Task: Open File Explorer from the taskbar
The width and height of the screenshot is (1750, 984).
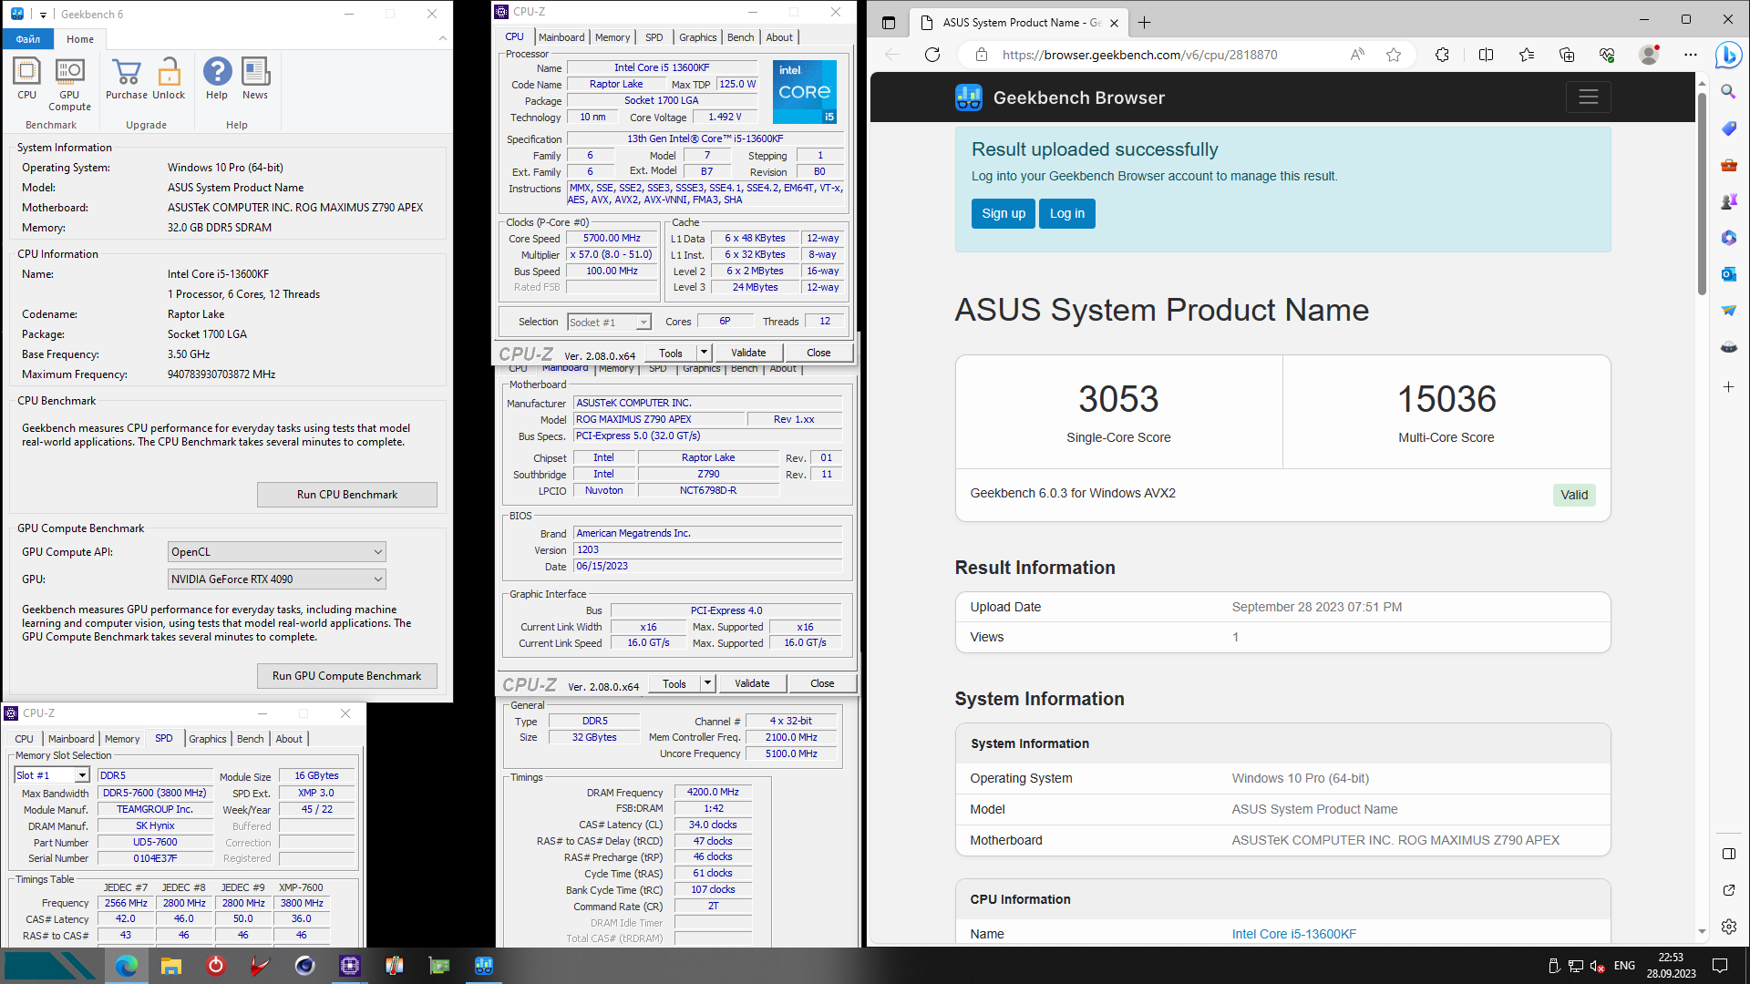Action: pyautogui.click(x=170, y=966)
